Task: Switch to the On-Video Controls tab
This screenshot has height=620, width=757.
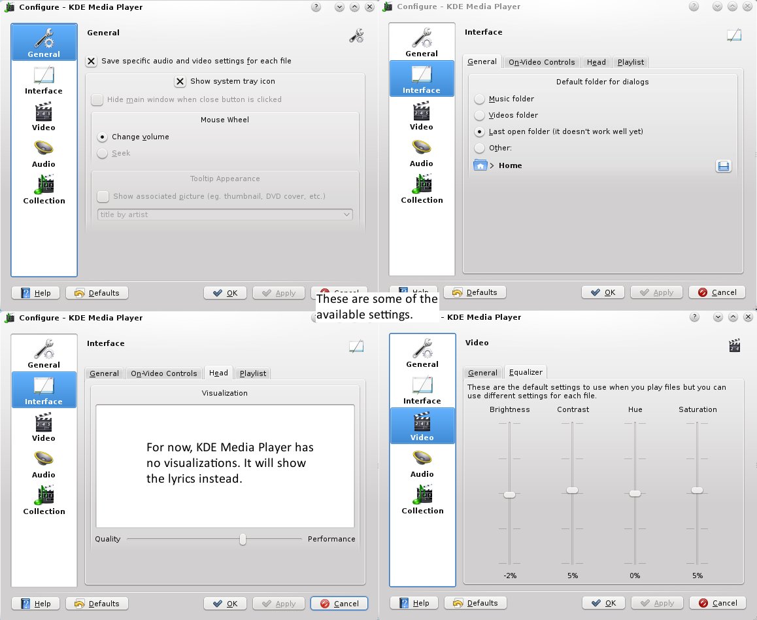Action: (541, 62)
